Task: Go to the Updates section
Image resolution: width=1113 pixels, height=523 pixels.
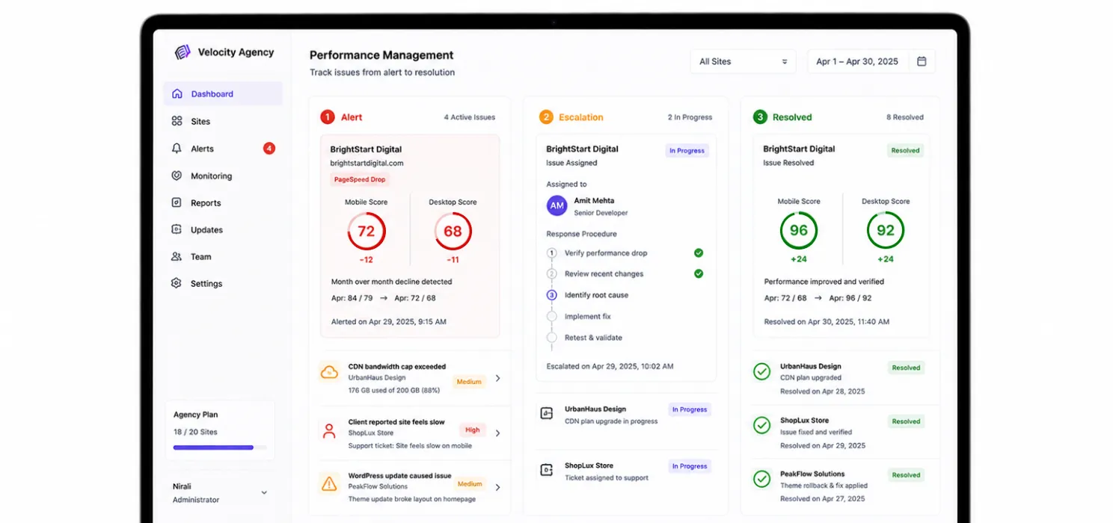Action: click(x=223, y=229)
